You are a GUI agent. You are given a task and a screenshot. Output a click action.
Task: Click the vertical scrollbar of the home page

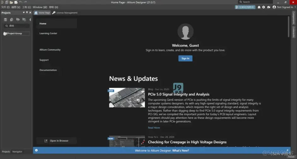point(288,27)
